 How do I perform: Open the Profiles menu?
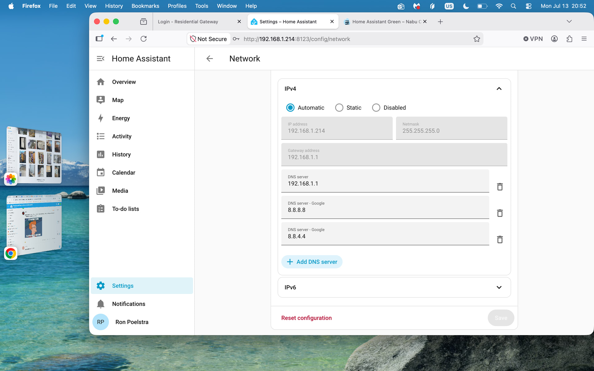pos(177,6)
